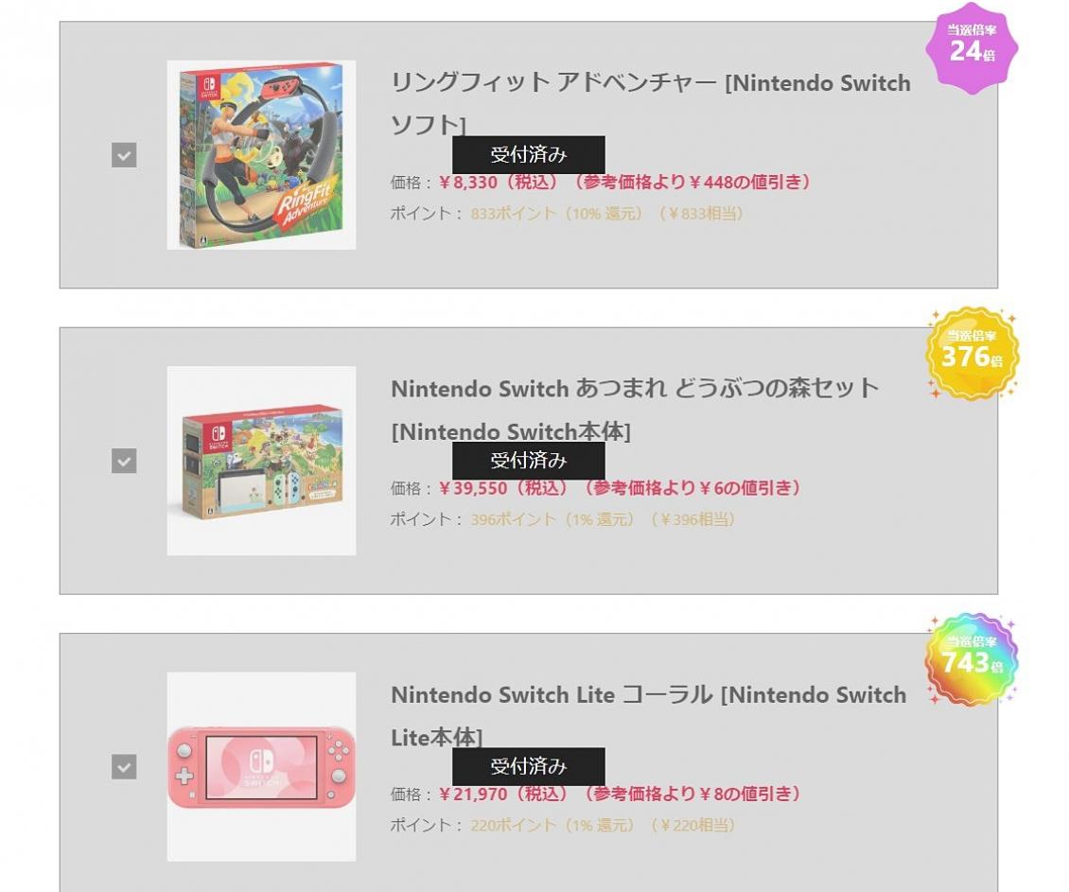Uncheck the Animal Crossing Switch set checkbox
This screenshot has height=892, width=1069.
(x=122, y=461)
